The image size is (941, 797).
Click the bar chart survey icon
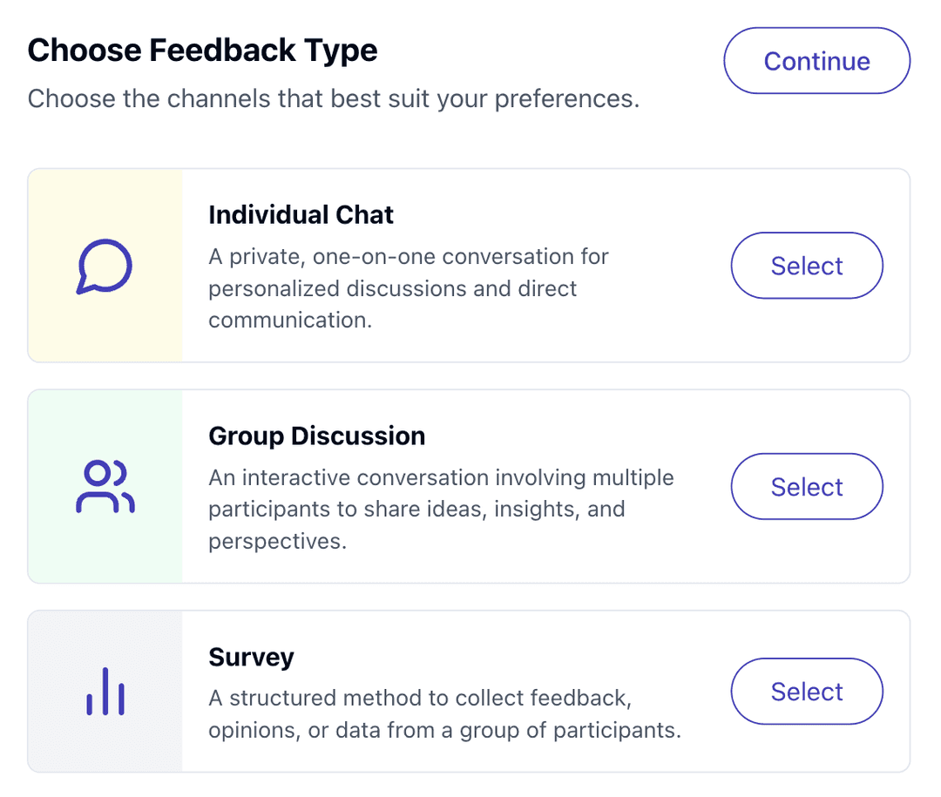pos(105,692)
